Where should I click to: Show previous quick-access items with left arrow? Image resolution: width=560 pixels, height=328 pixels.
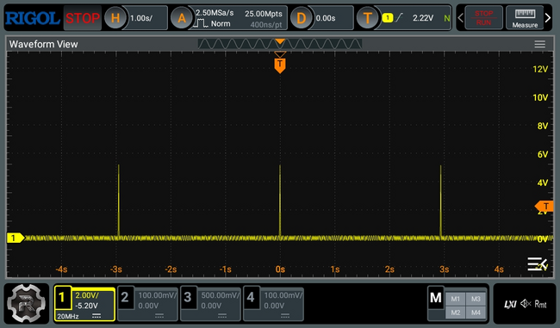tap(460, 17)
